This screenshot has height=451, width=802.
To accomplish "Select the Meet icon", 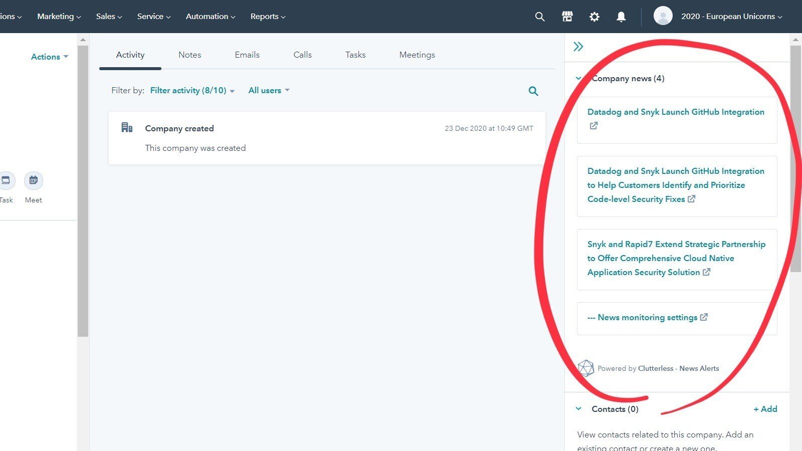I will coord(33,180).
